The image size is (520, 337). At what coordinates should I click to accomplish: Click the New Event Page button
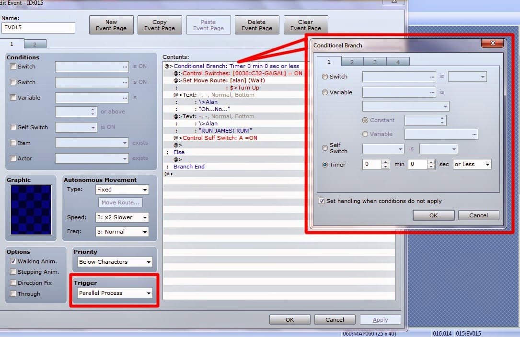tap(111, 25)
